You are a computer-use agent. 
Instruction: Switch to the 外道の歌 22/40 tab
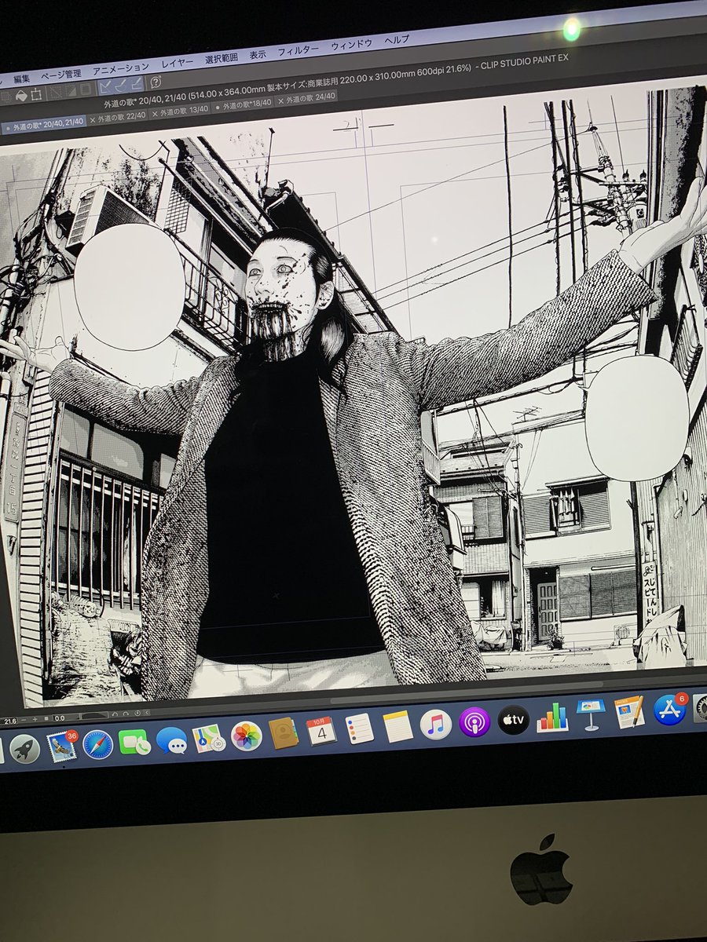119,118
